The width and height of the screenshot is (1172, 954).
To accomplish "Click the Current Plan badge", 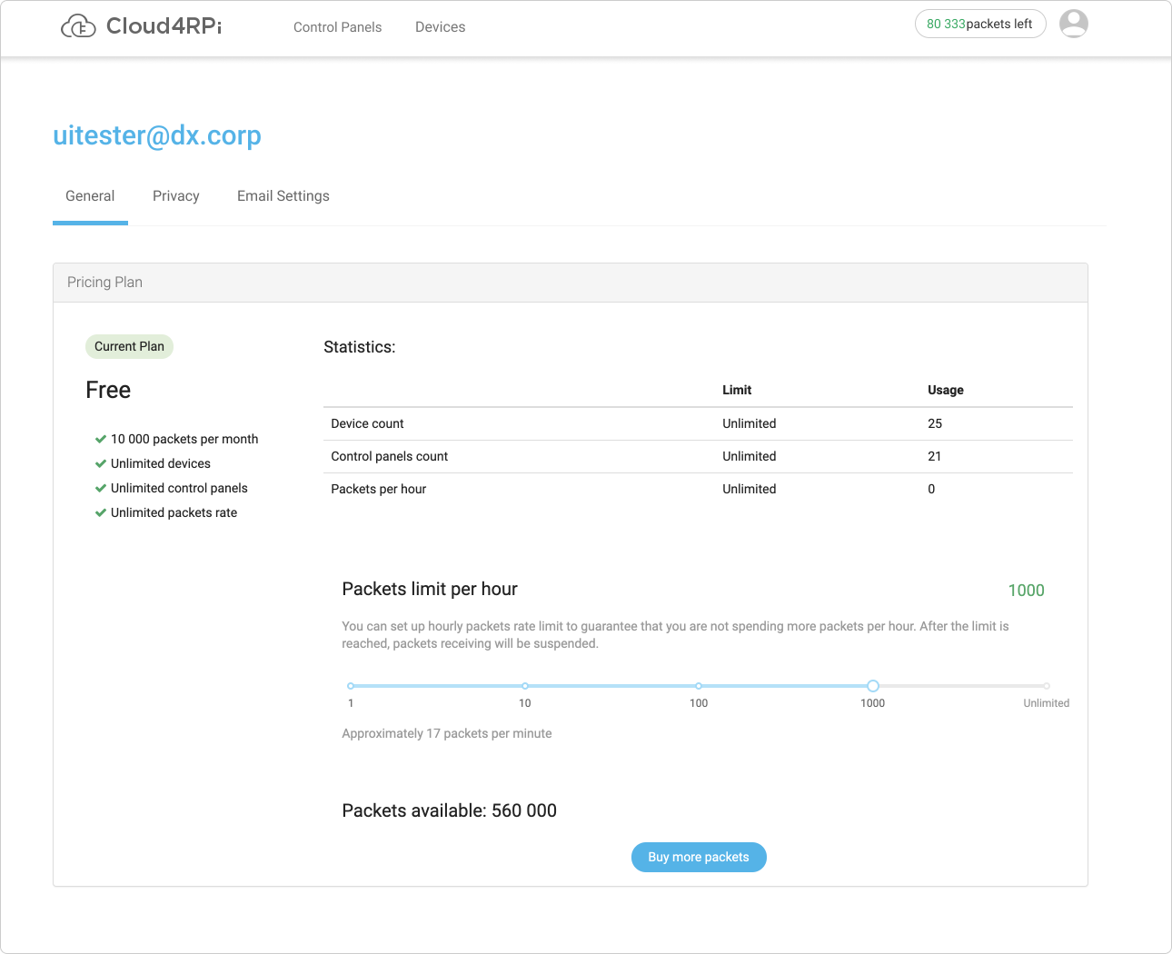I will click(129, 346).
